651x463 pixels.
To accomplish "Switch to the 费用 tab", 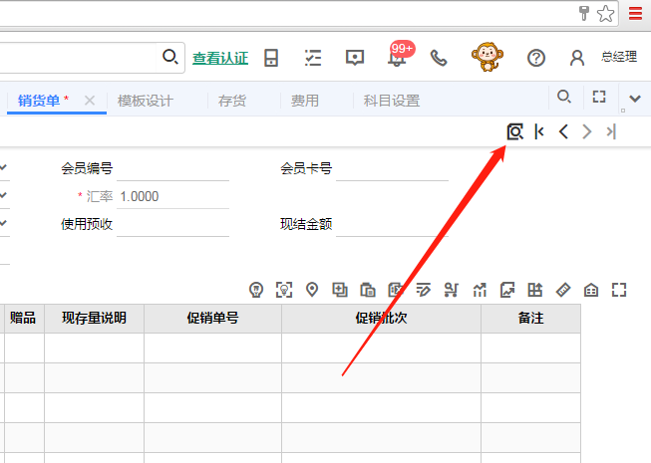I will click(x=305, y=101).
